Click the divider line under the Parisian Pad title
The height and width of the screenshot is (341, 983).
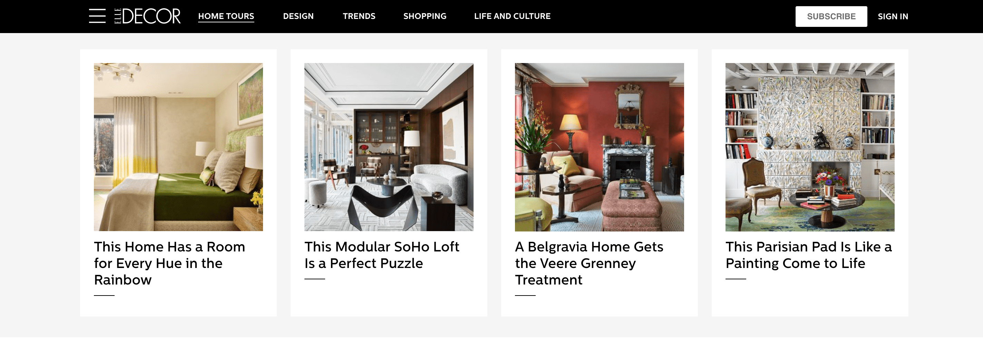click(x=736, y=279)
